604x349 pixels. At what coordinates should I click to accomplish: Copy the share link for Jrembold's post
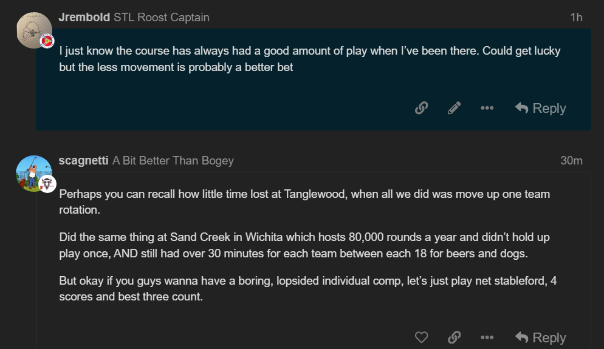(x=421, y=108)
